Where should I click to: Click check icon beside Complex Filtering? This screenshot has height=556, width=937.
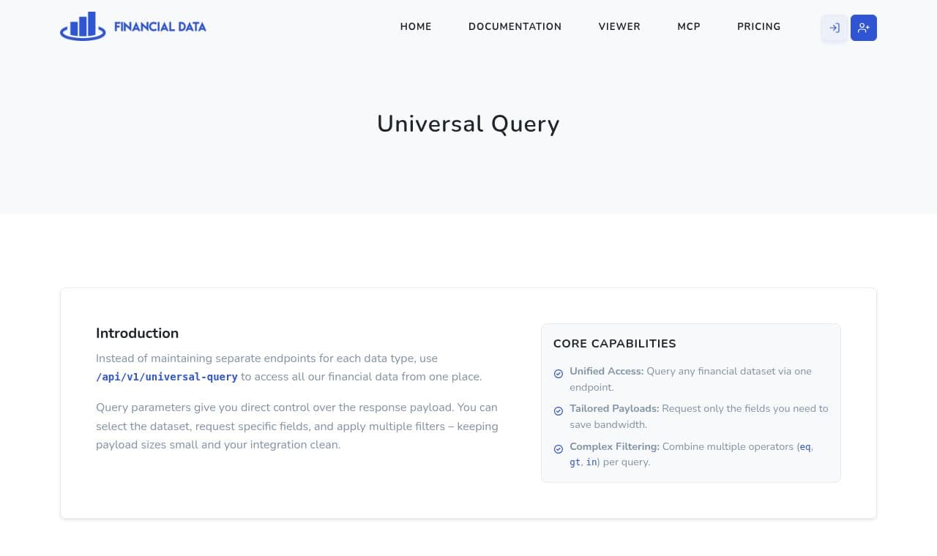click(x=559, y=449)
